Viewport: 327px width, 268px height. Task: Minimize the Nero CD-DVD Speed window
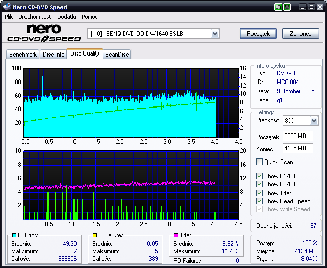point(303,7)
